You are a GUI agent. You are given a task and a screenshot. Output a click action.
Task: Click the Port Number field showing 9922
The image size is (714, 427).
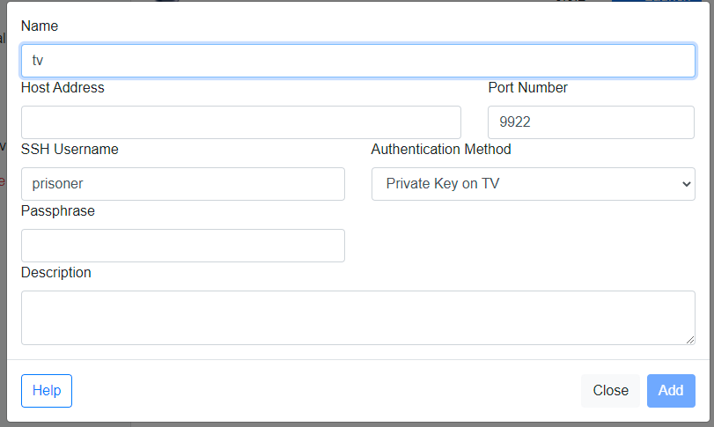591,122
